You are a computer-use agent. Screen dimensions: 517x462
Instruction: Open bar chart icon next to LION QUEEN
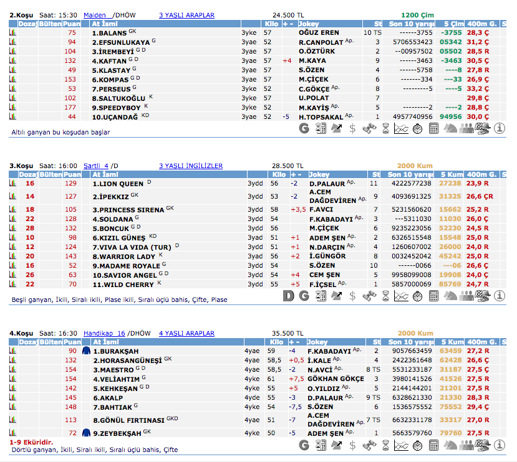[x=12, y=184]
